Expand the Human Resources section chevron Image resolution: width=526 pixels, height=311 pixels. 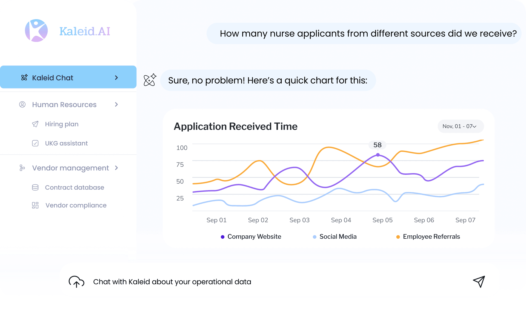pyautogui.click(x=116, y=104)
